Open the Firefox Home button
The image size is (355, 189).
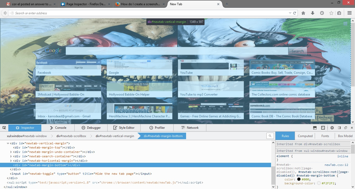(303, 13)
